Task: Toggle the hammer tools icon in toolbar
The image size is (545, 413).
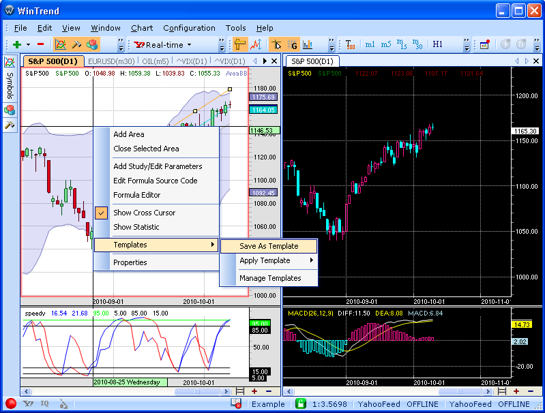Action: (x=76, y=44)
